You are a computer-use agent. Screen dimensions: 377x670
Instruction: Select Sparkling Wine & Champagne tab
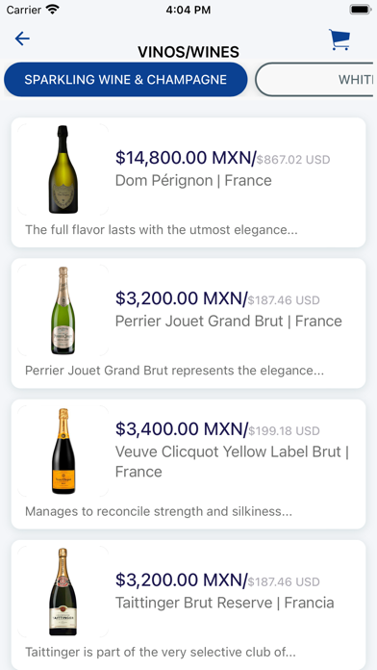point(126,80)
